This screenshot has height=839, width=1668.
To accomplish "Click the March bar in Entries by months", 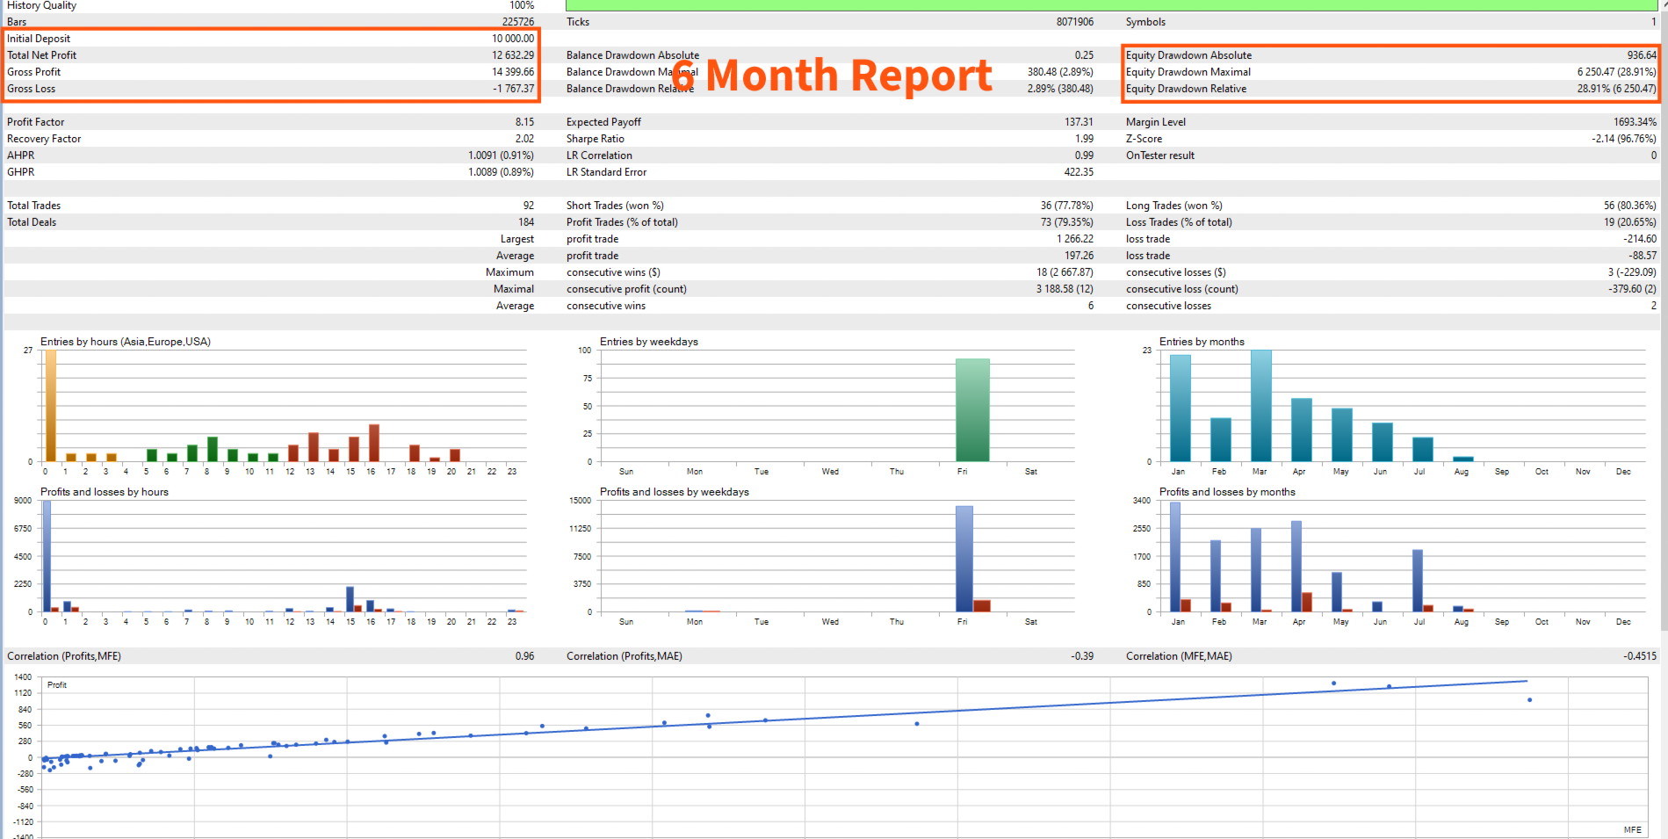I will 1260,405.
